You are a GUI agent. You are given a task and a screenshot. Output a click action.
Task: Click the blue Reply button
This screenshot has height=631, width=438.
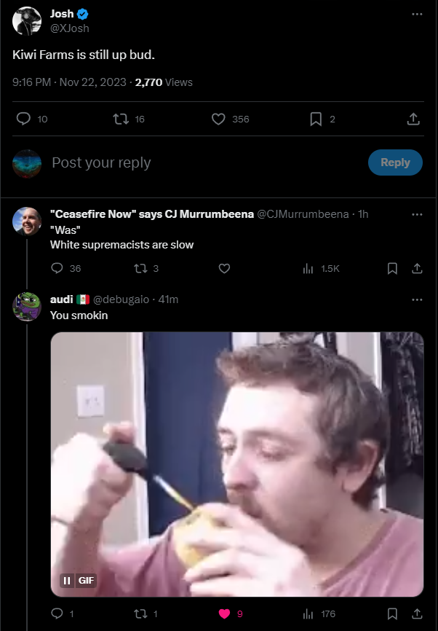coord(395,162)
